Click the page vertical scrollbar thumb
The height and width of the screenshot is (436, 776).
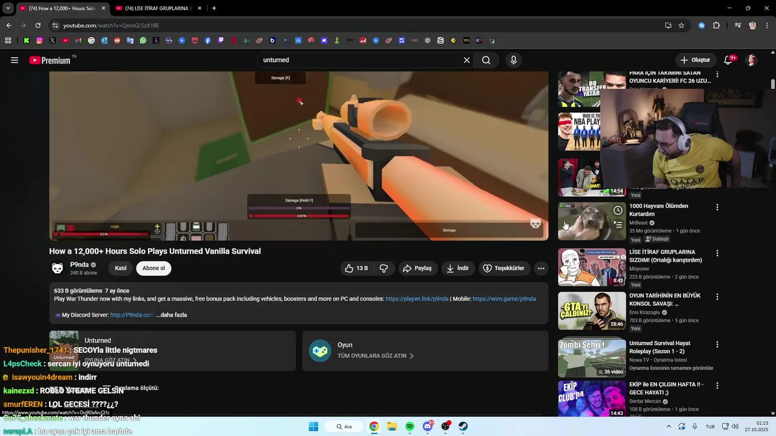point(773,84)
